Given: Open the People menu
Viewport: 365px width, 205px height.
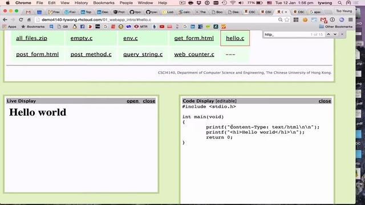Looking at the screenshot, I should (126, 3).
